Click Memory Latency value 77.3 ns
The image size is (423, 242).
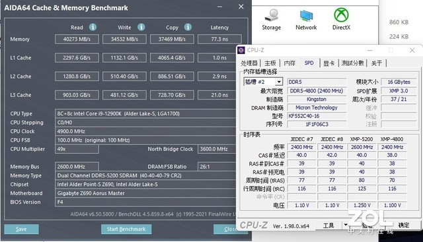point(219,39)
